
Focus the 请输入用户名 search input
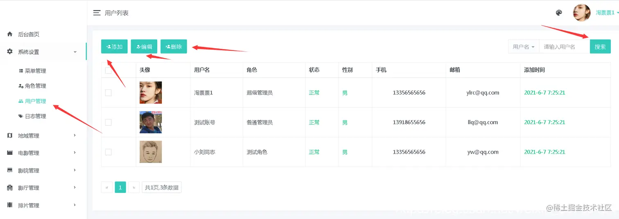tap(565, 47)
